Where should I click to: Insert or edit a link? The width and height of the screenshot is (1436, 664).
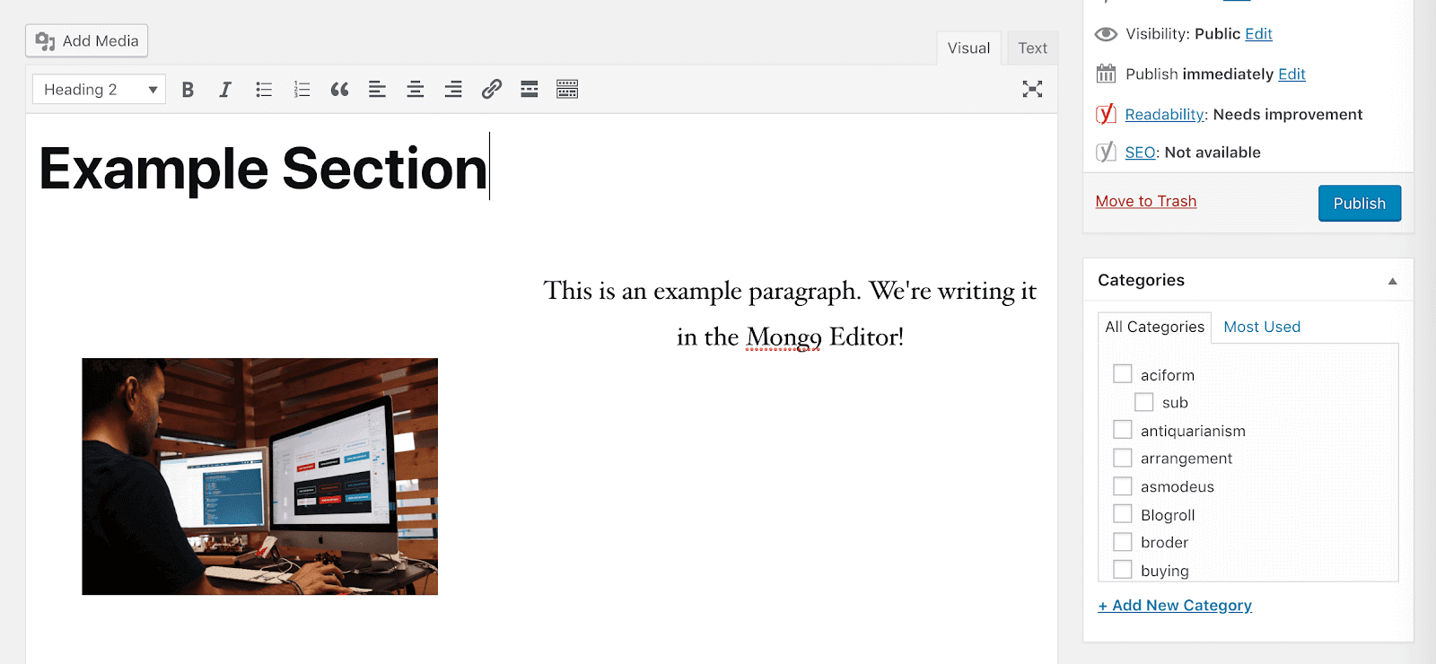click(x=491, y=90)
